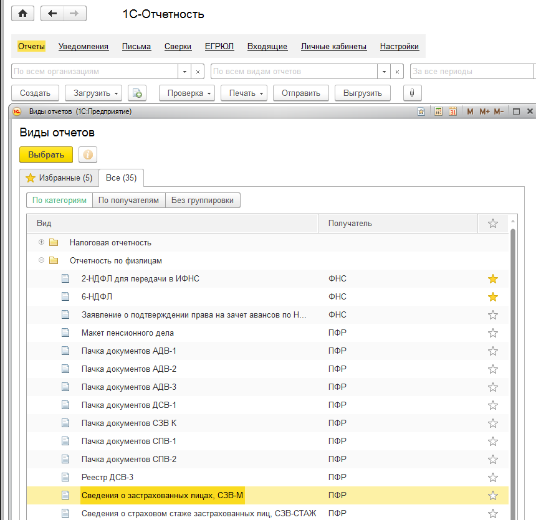Toggle favorite star for 6-НДФЛ
The width and height of the screenshot is (536, 520).
pos(493,297)
